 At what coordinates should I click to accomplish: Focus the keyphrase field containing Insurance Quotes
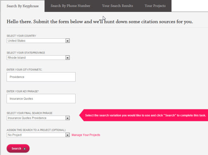[41, 99]
